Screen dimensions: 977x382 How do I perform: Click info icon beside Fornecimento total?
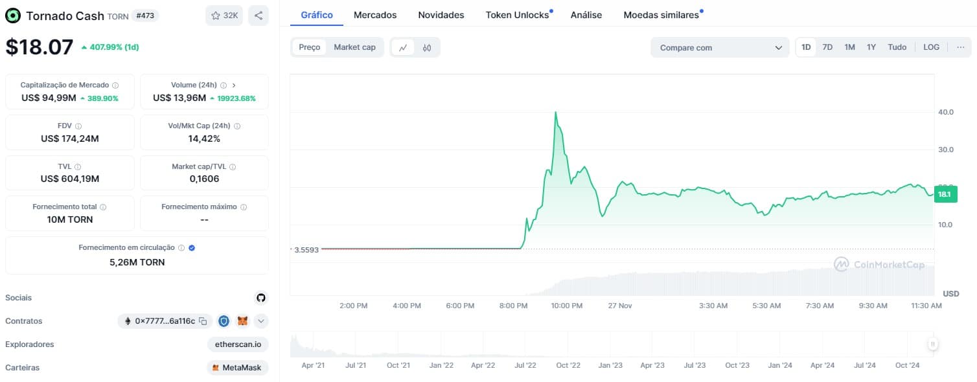click(103, 207)
